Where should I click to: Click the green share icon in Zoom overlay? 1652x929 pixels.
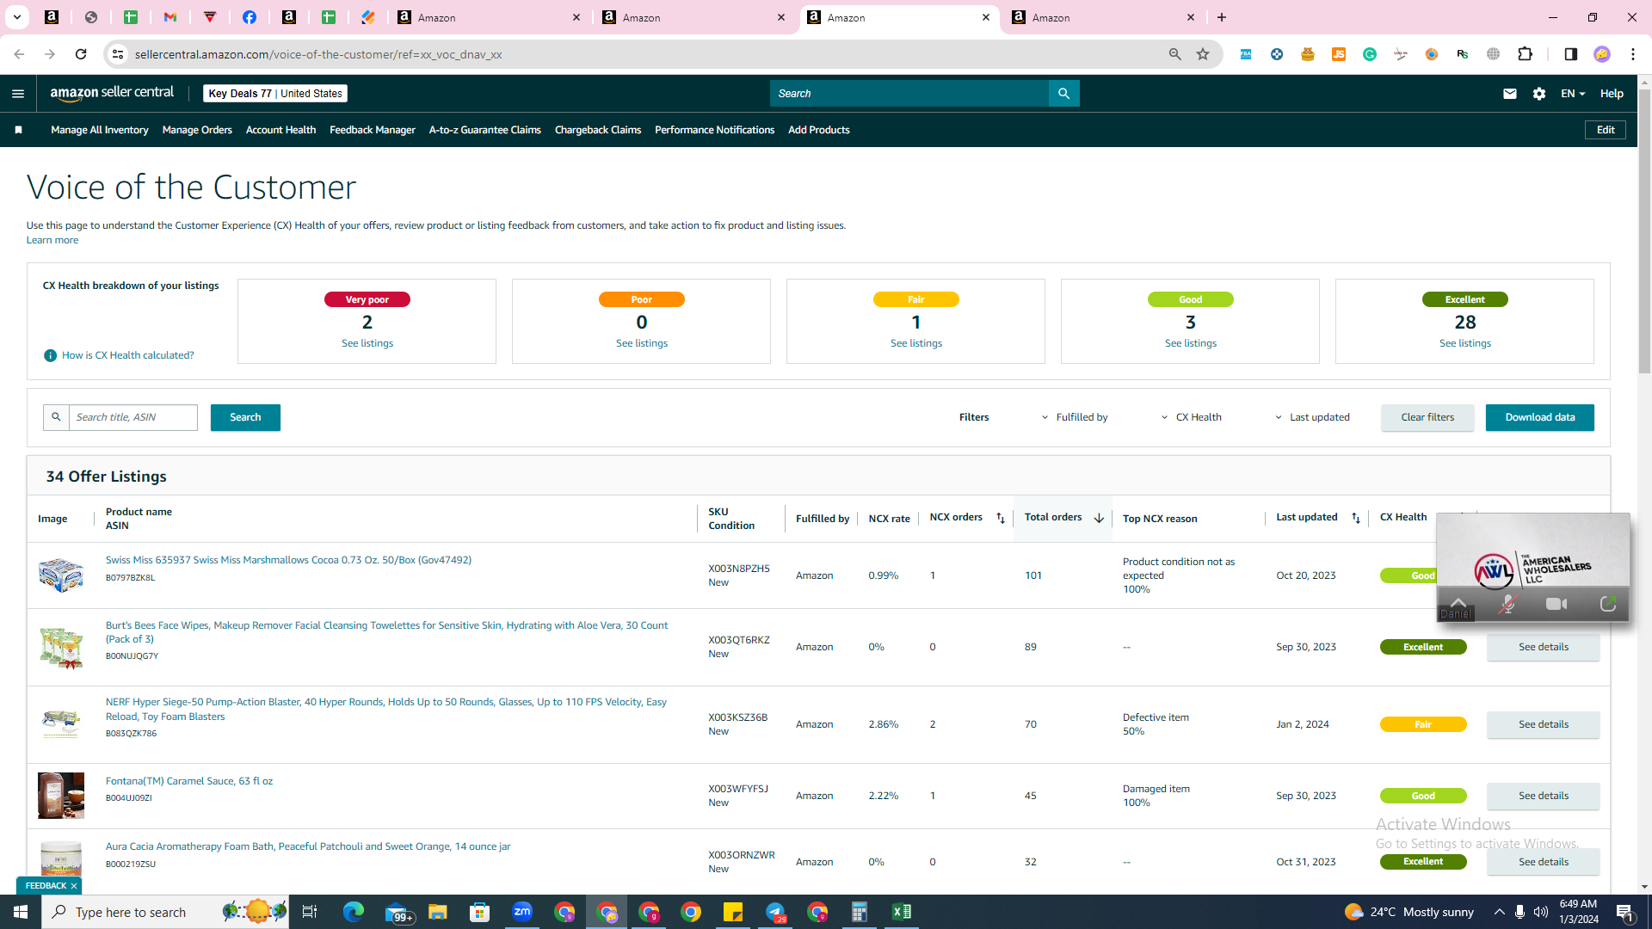[x=1607, y=604]
